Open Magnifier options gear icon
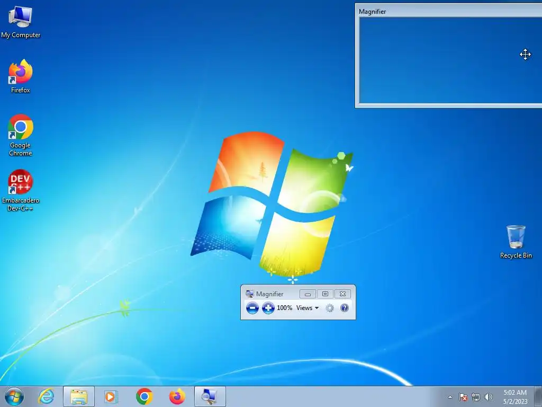 point(330,308)
